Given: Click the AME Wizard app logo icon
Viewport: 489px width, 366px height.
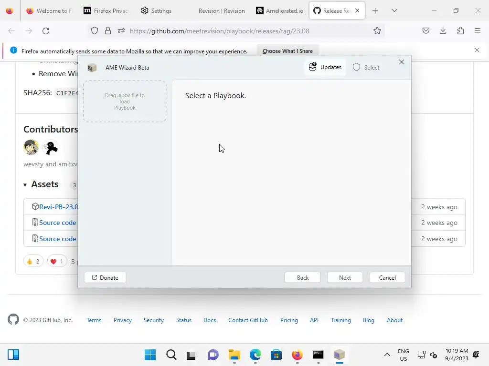Looking at the screenshot, I should [92, 68].
